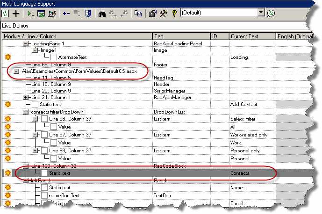The width and height of the screenshot is (322, 214).
Task: Click the plus add icon in toolbar
Action: pos(16,14)
